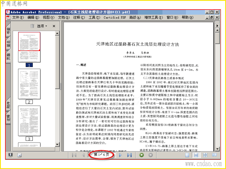The image size is (226, 169).
Task: Enable continuous page layout
Action: tap(196, 155)
